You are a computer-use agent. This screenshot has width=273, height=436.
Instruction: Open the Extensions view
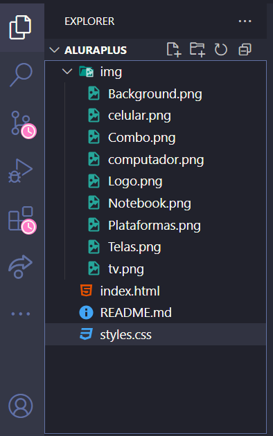(x=22, y=219)
